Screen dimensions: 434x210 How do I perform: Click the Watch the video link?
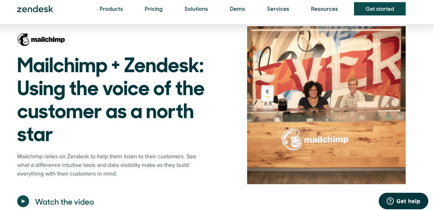coord(64,202)
